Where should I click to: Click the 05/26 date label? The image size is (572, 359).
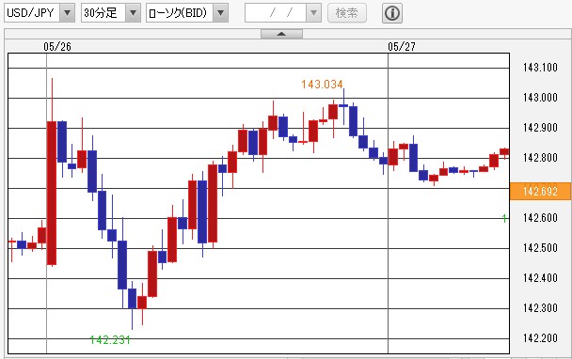pos(57,47)
